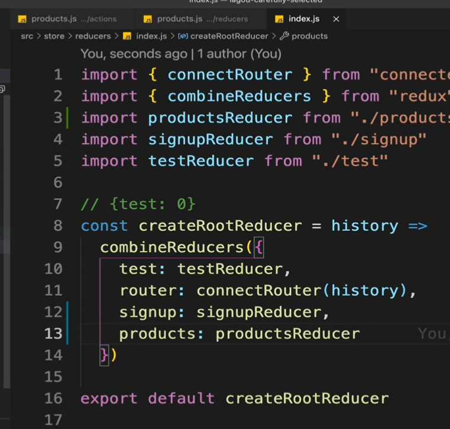450x429 pixels.
Task: Open products breadcrumb symbol
Action: 309,36
